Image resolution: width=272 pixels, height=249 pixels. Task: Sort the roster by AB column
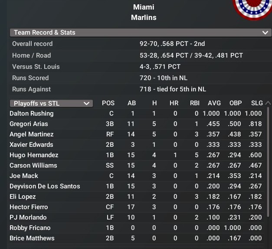point(131,103)
